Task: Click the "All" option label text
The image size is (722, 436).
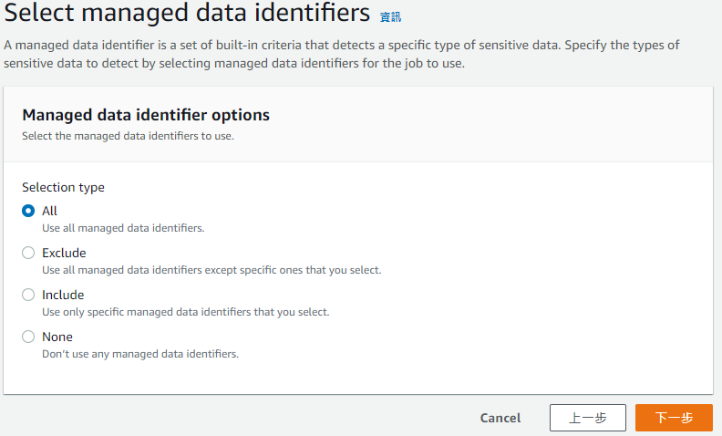Action: coord(49,211)
